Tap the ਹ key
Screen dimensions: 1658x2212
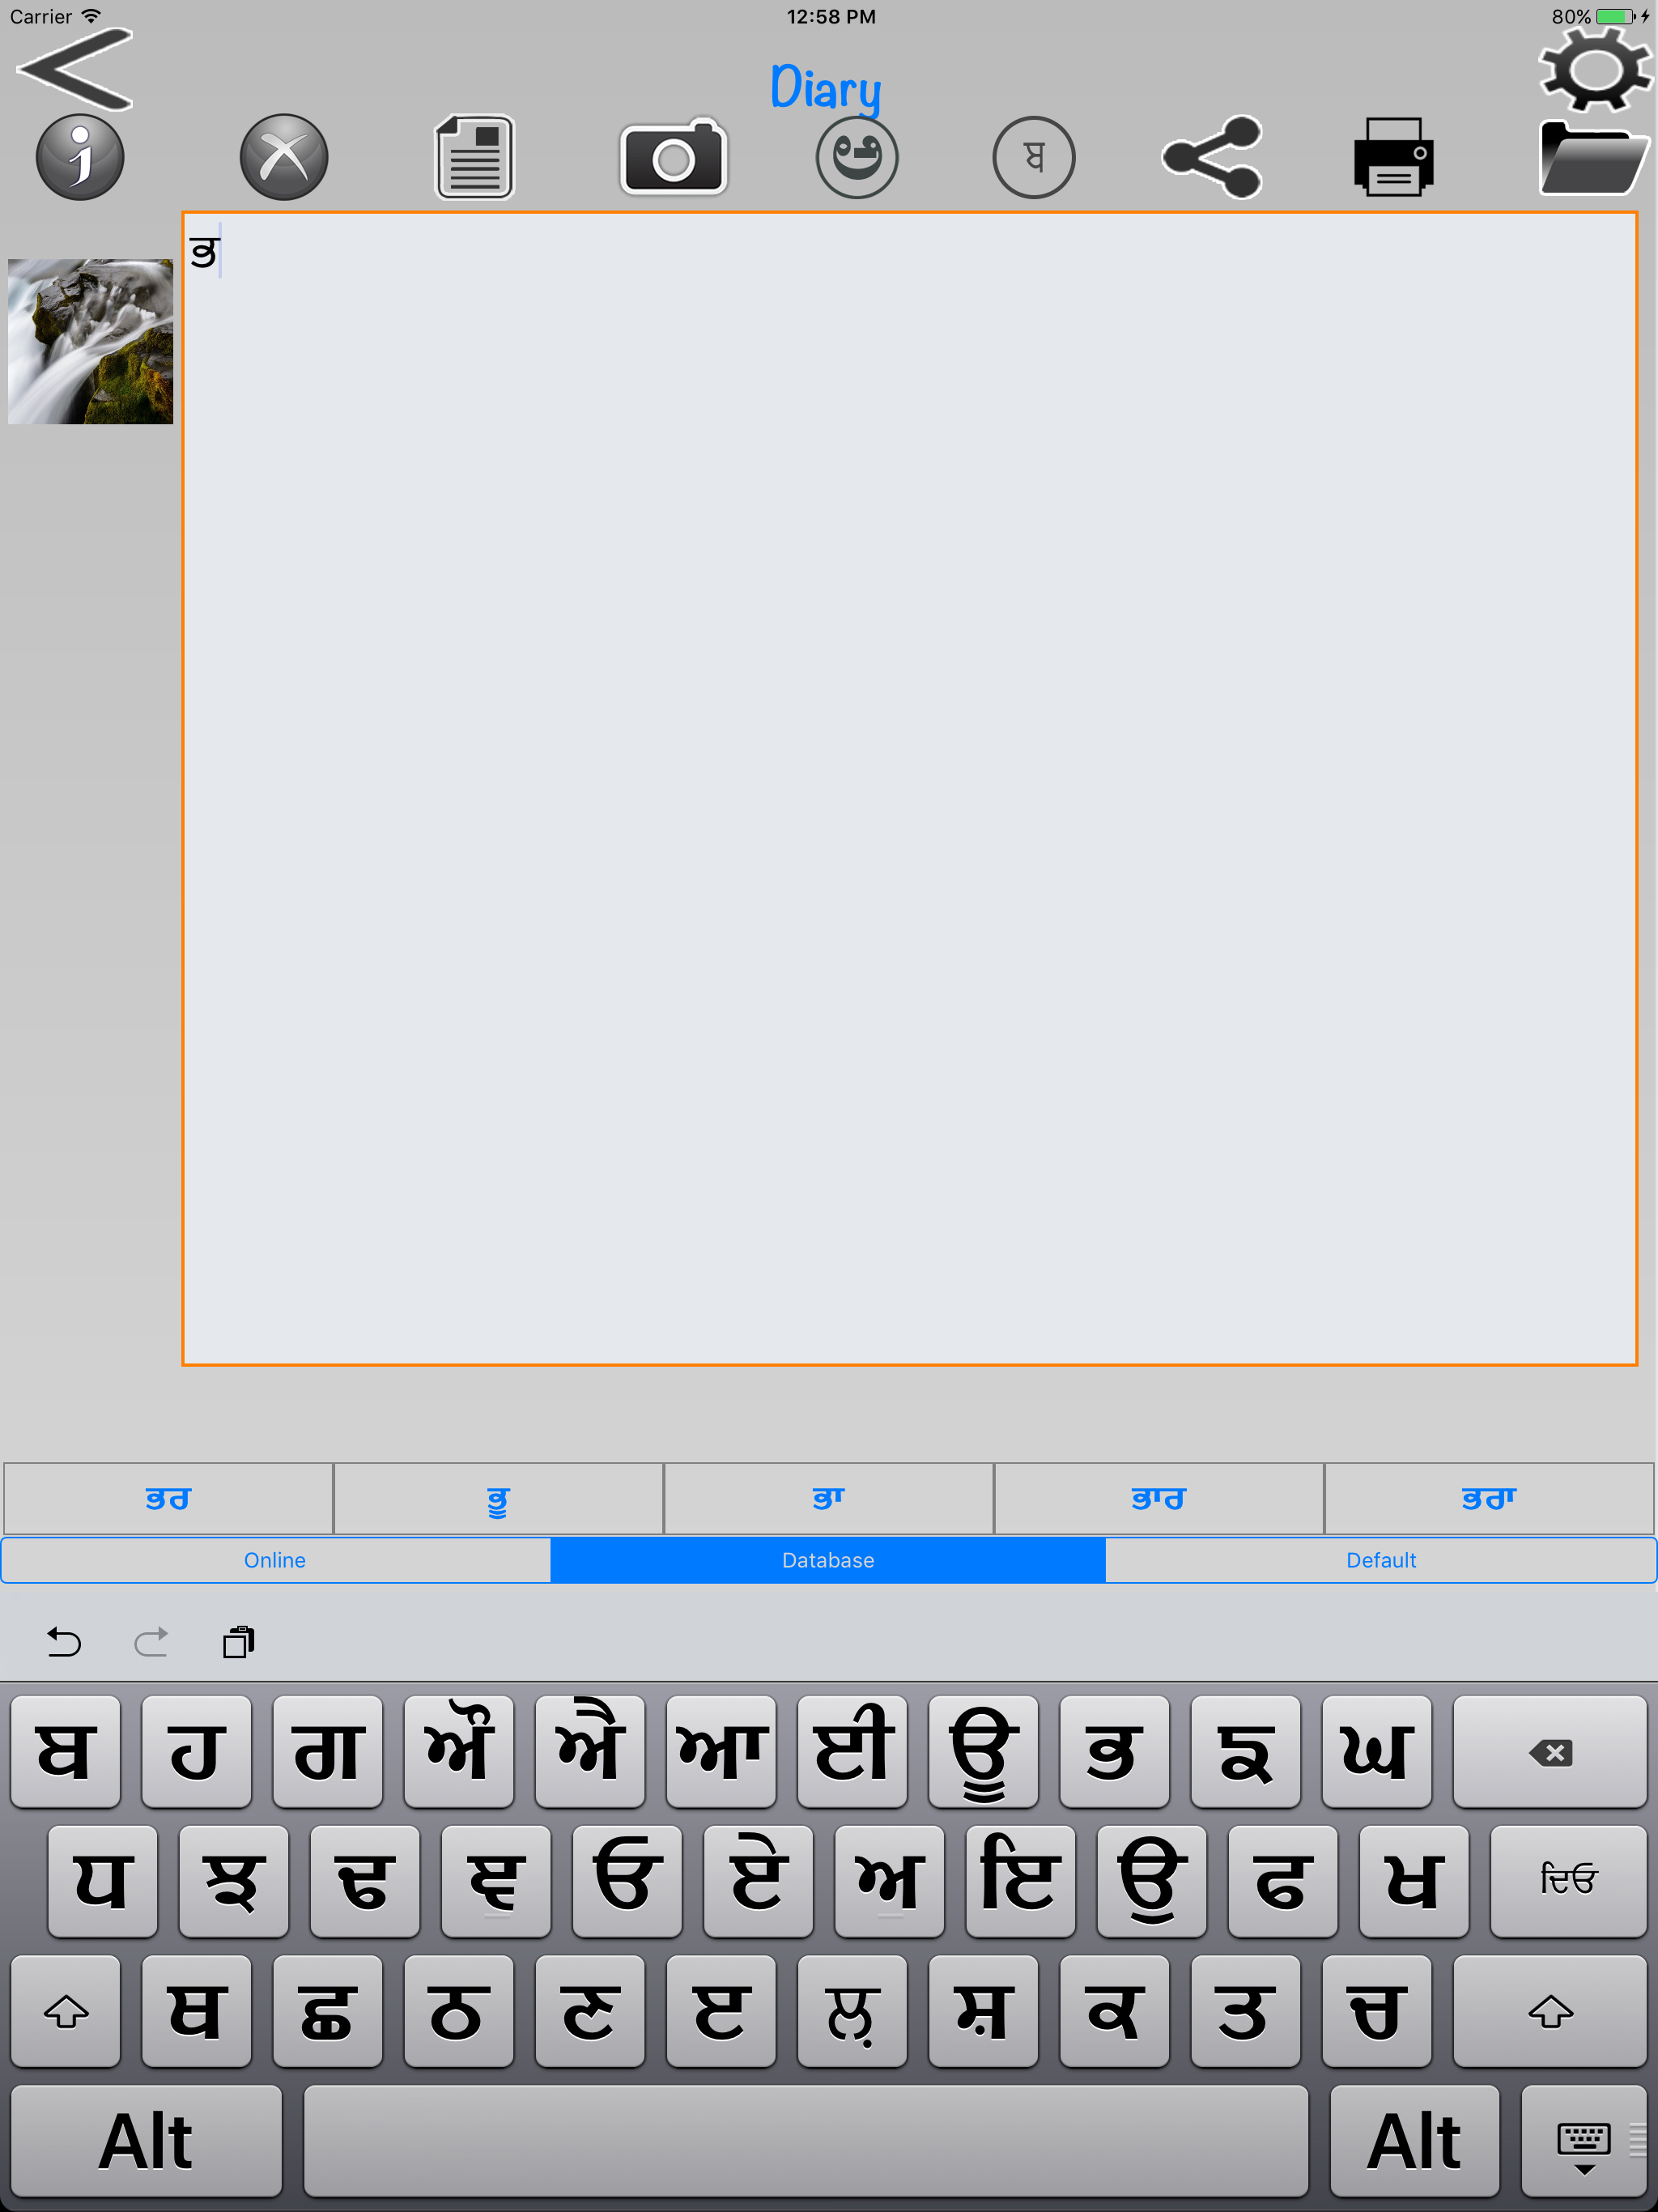(x=197, y=1752)
